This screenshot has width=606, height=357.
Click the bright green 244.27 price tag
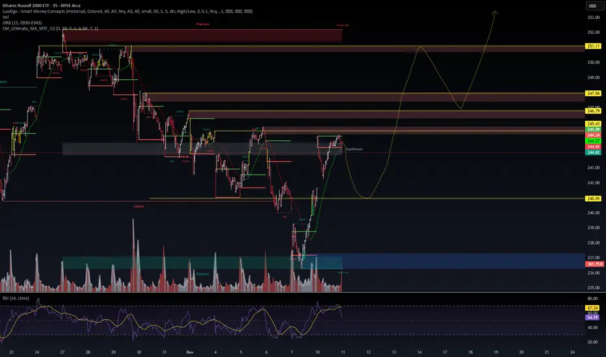(x=593, y=142)
